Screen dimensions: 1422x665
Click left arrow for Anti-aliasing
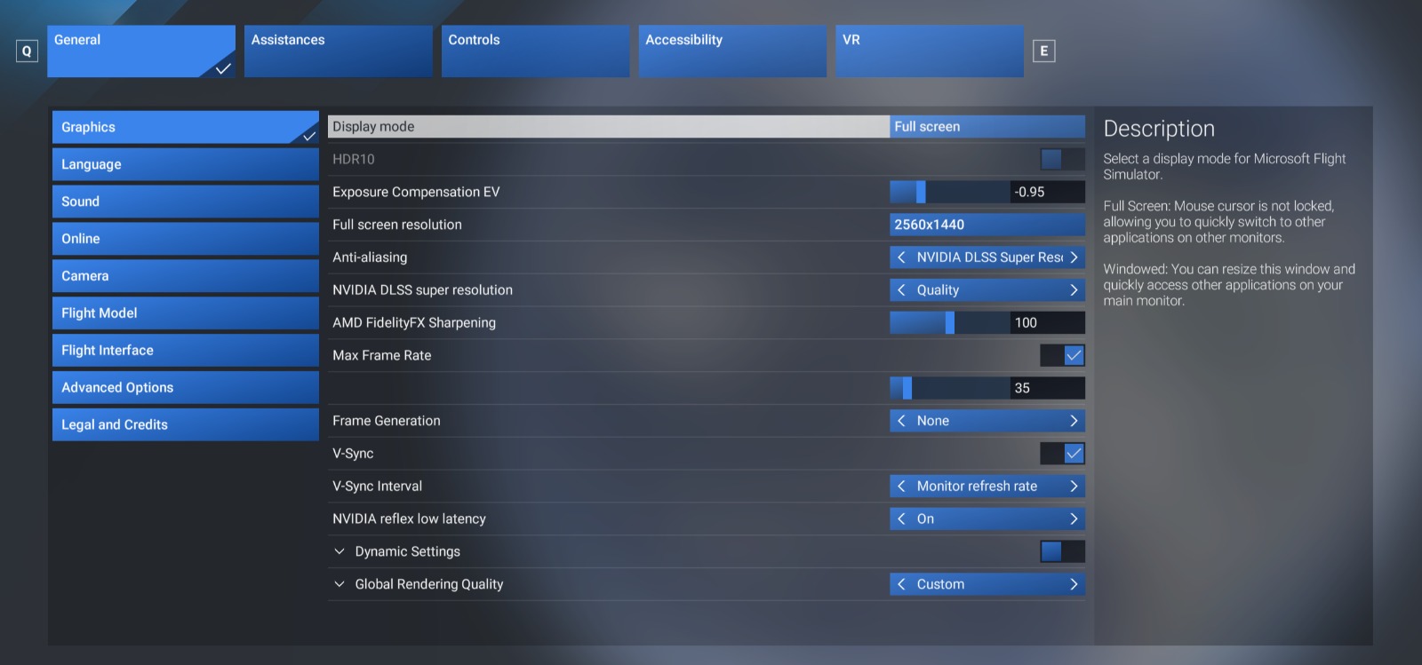coord(901,257)
